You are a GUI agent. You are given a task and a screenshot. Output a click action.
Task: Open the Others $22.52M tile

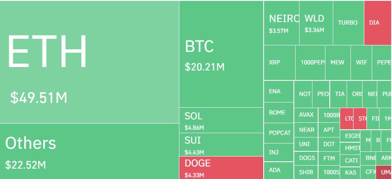coord(89,151)
